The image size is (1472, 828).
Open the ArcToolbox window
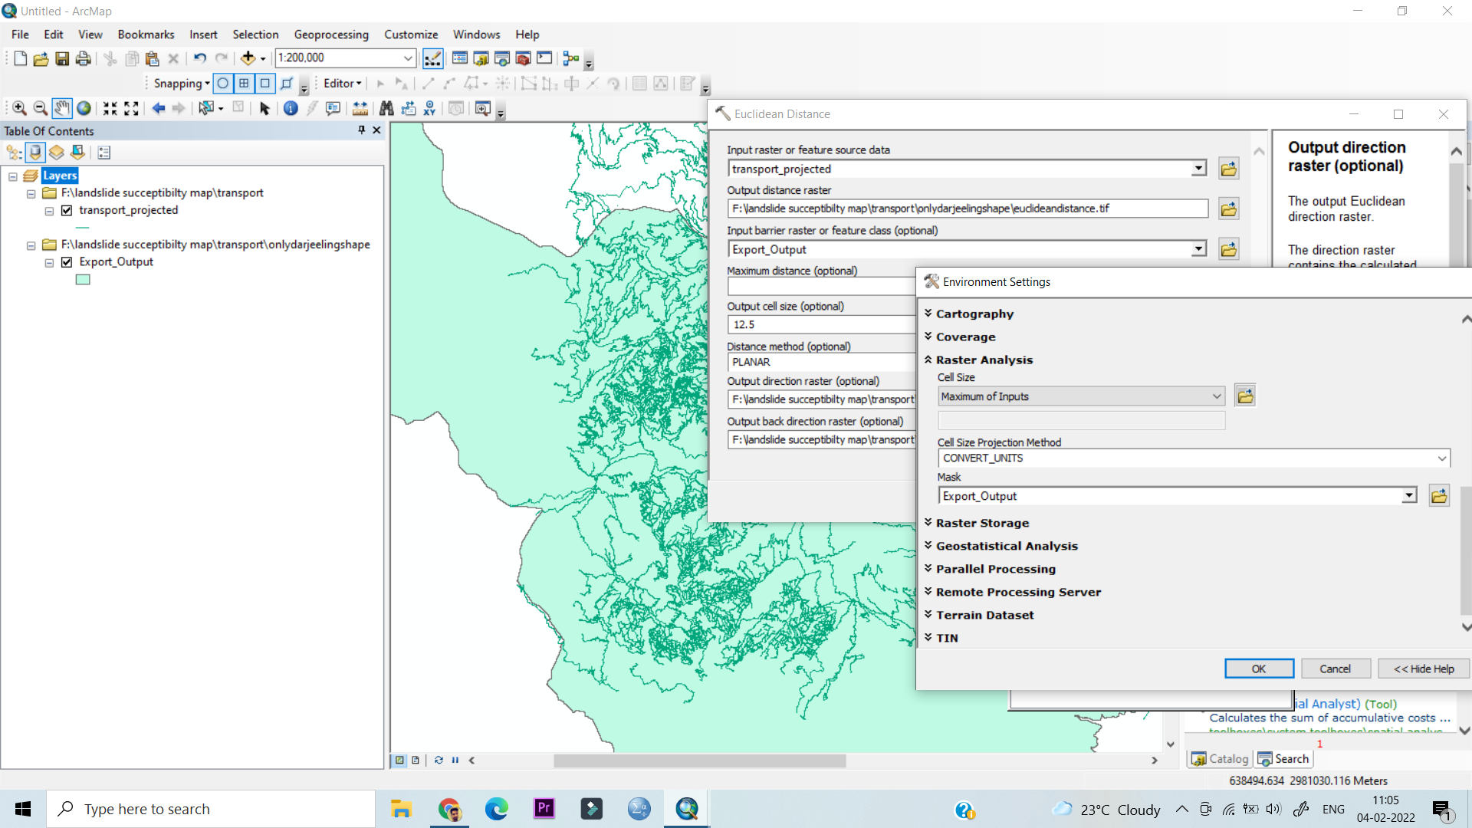523,58
